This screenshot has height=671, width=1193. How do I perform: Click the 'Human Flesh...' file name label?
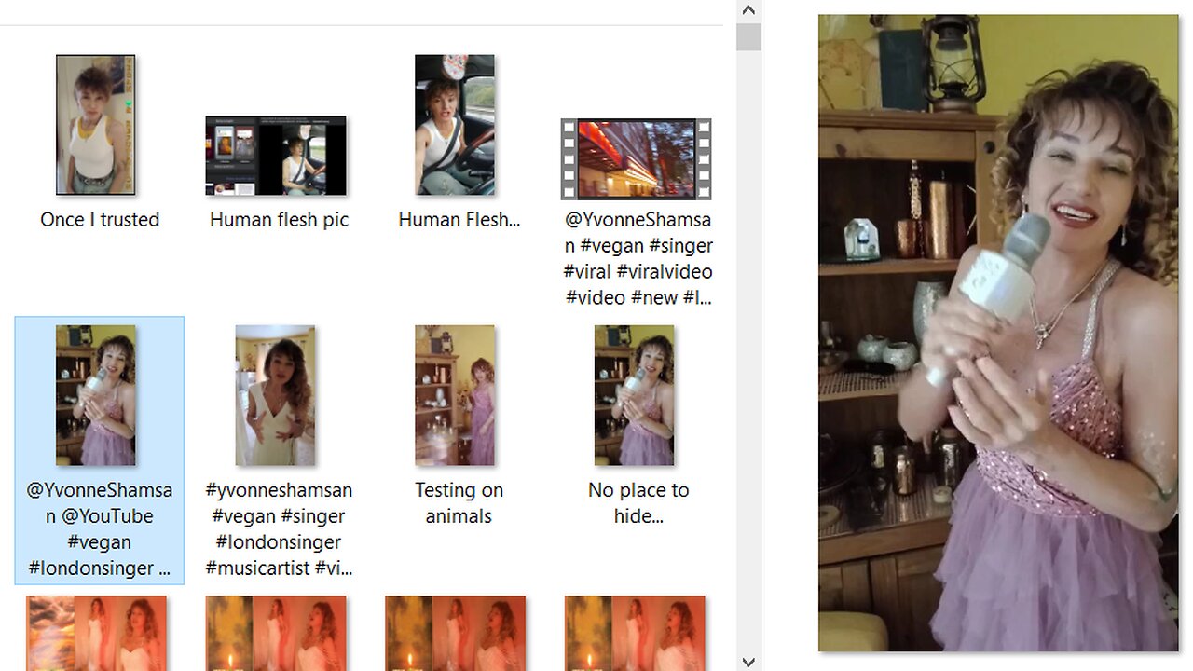pyautogui.click(x=459, y=220)
